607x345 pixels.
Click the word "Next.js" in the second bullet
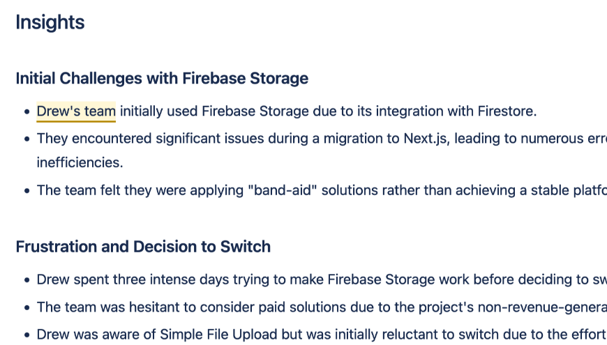[x=427, y=138]
